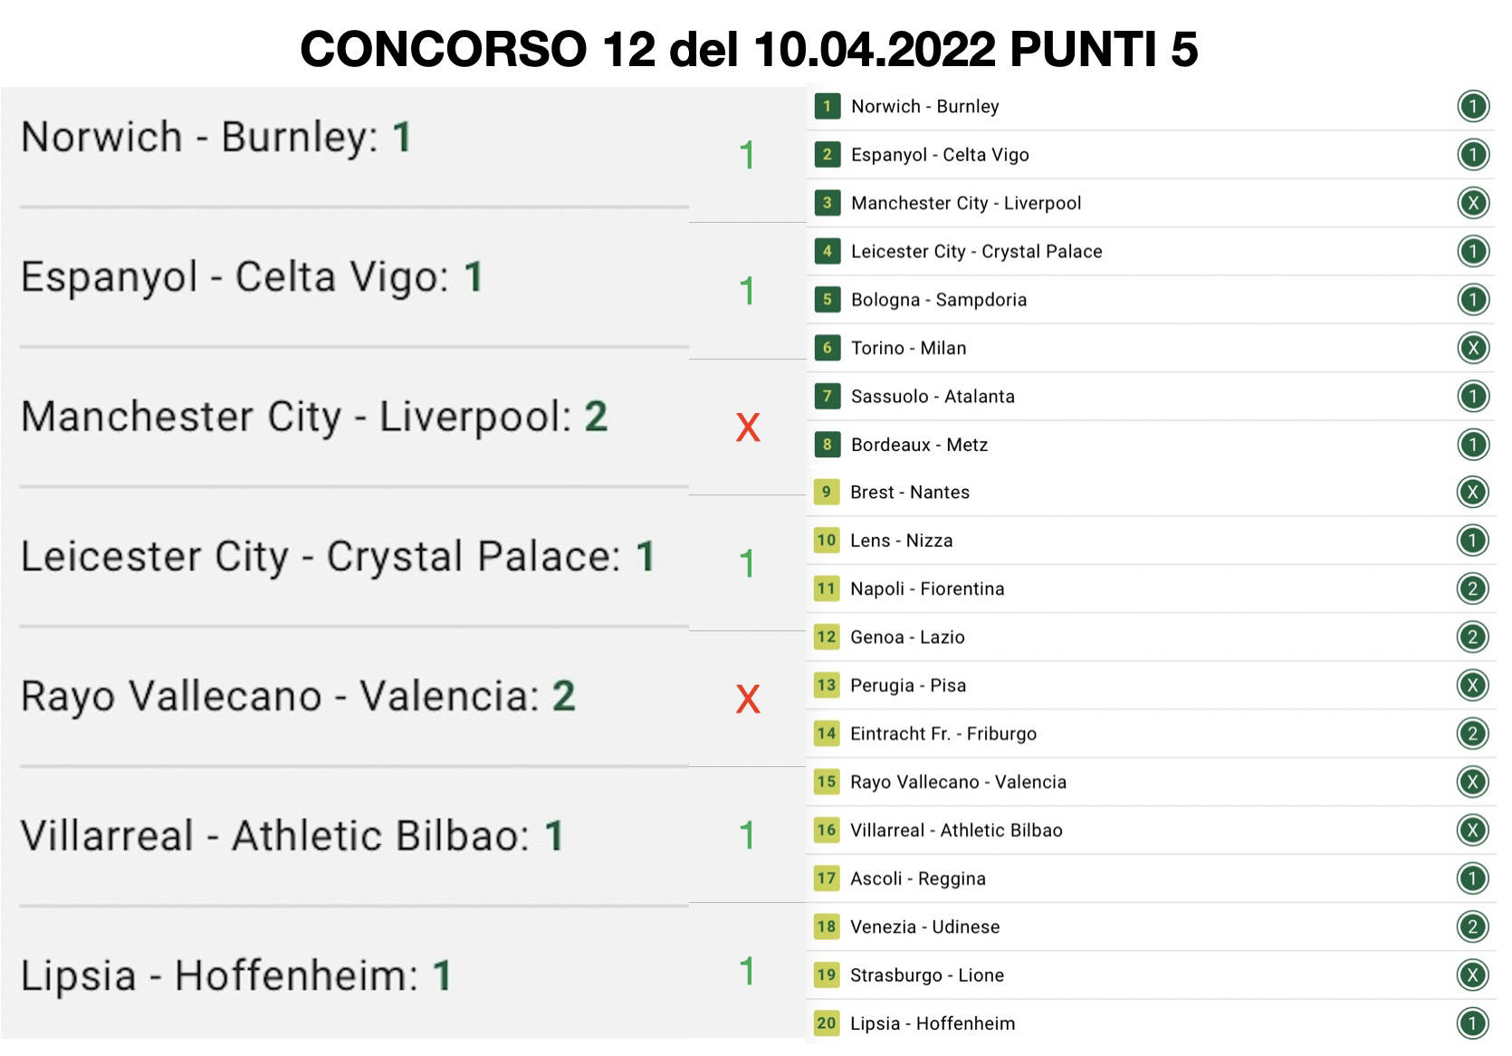Image resolution: width=1512 pixels, height=1056 pixels.
Task: Click the number 9 badge beside Brest - Nantes
Action: [826, 492]
